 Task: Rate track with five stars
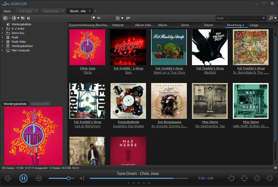tap(149, 183)
